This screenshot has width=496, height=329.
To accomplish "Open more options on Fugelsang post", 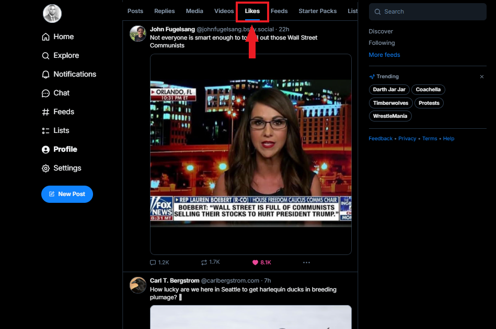I will [306, 262].
